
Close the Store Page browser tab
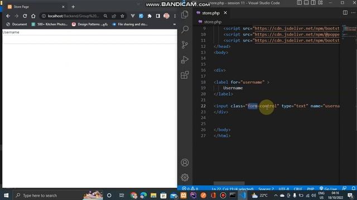(x=63, y=7)
